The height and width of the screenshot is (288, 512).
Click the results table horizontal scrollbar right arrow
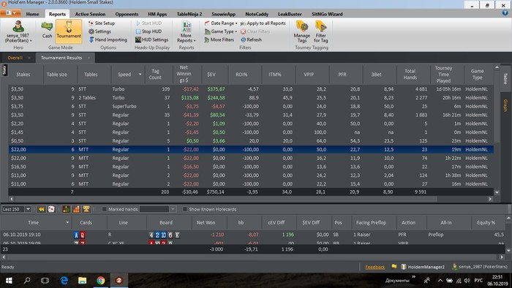point(490,199)
